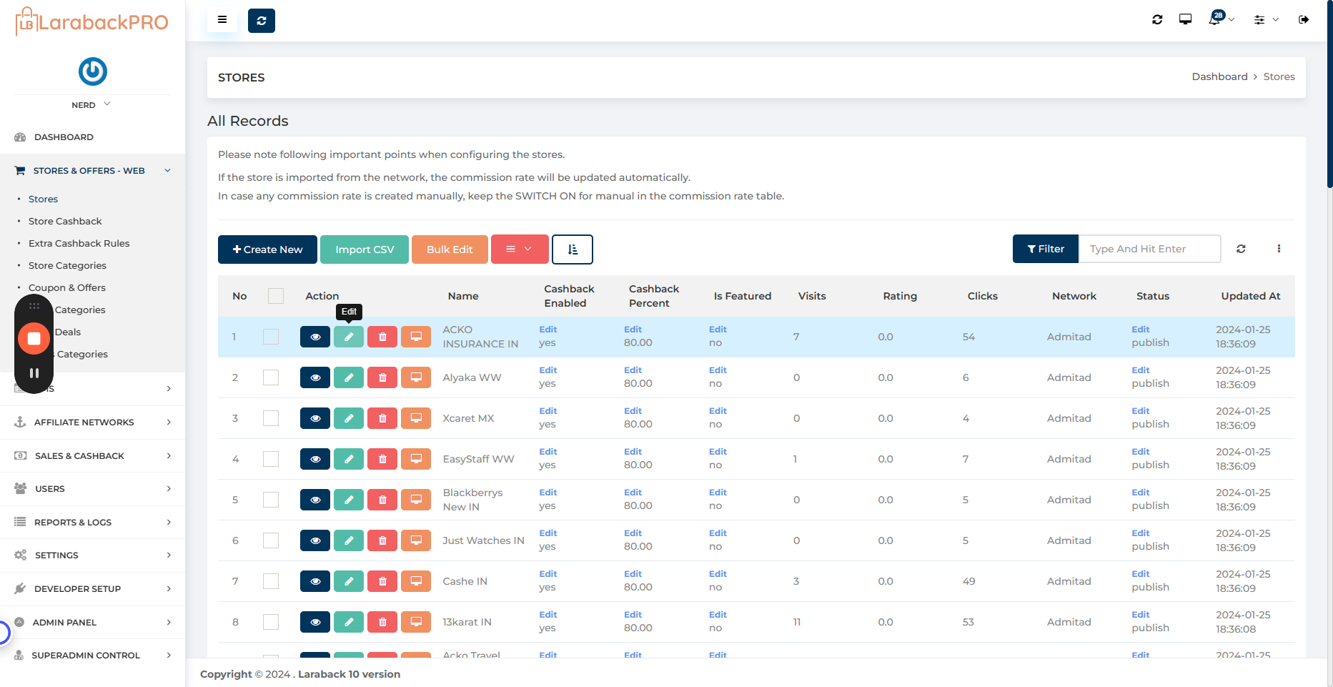This screenshot has height=687, width=1333.
Task: Delete ACKO INSURANCE IN with trash icon
Action: [x=382, y=337]
